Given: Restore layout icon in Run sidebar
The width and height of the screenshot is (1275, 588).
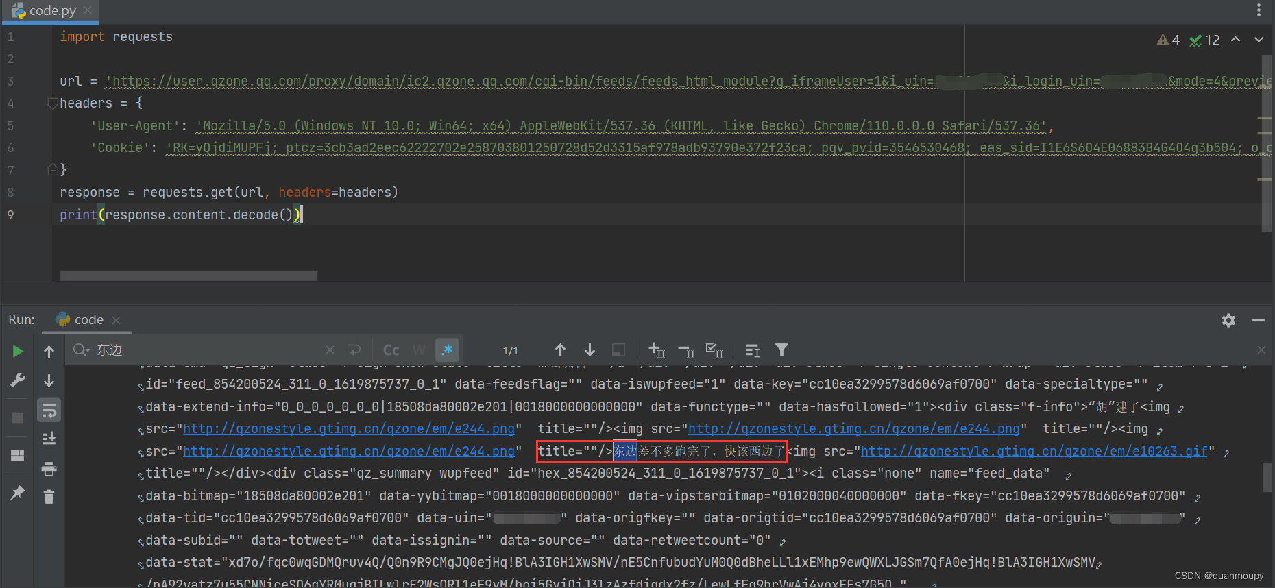Looking at the screenshot, I should (18, 456).
